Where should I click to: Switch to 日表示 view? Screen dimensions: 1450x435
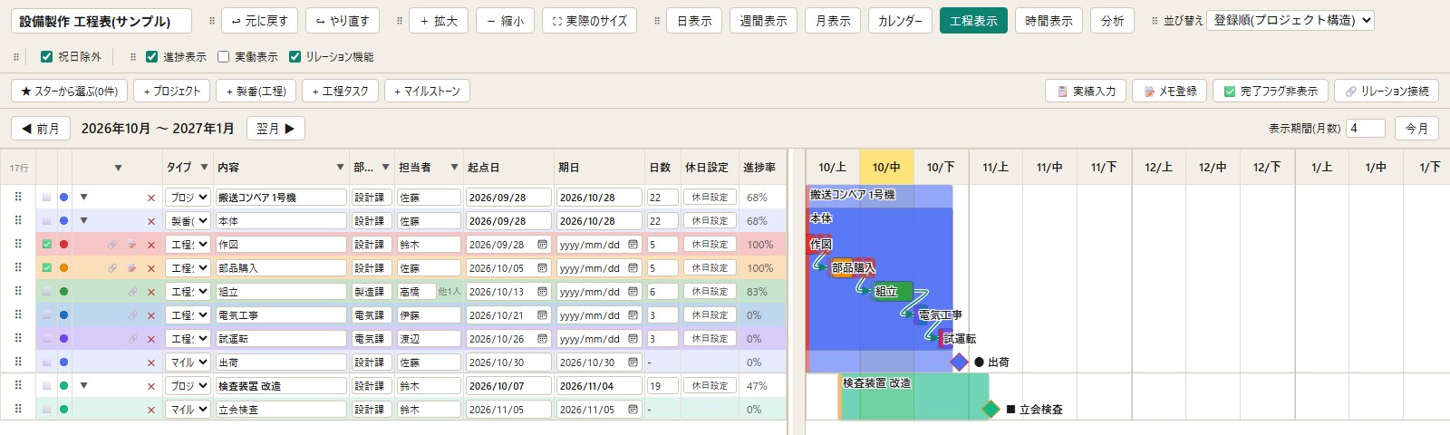694,21
